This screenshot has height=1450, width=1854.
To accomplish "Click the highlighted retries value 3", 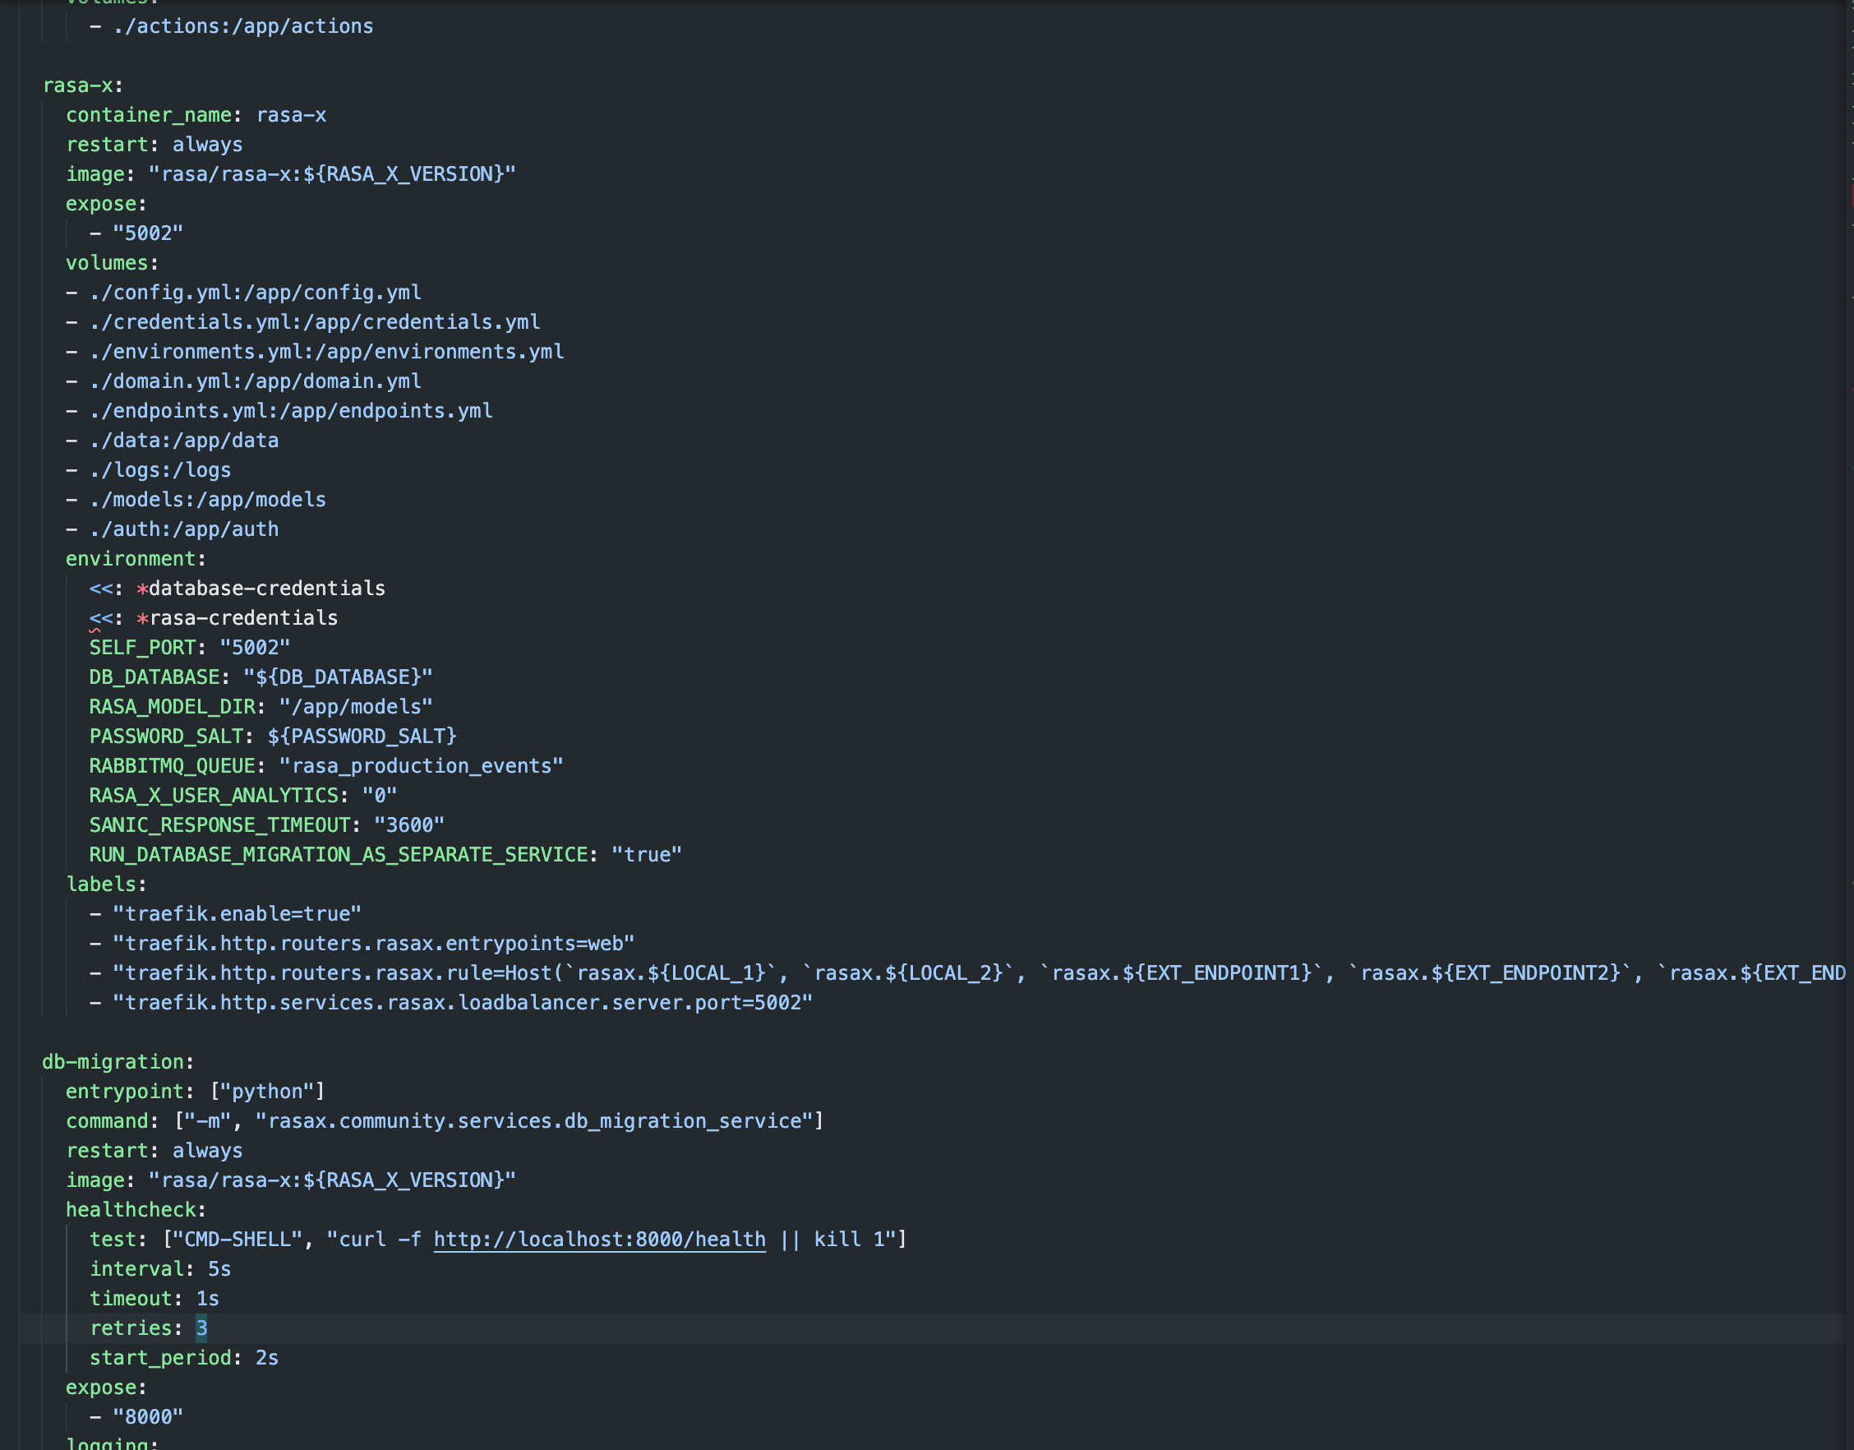I will [201, 1328].
